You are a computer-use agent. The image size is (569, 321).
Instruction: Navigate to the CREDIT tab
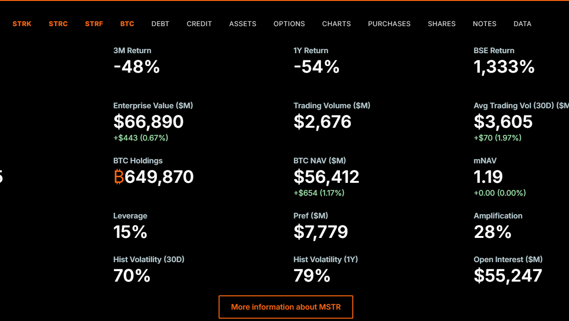point(199,24)
